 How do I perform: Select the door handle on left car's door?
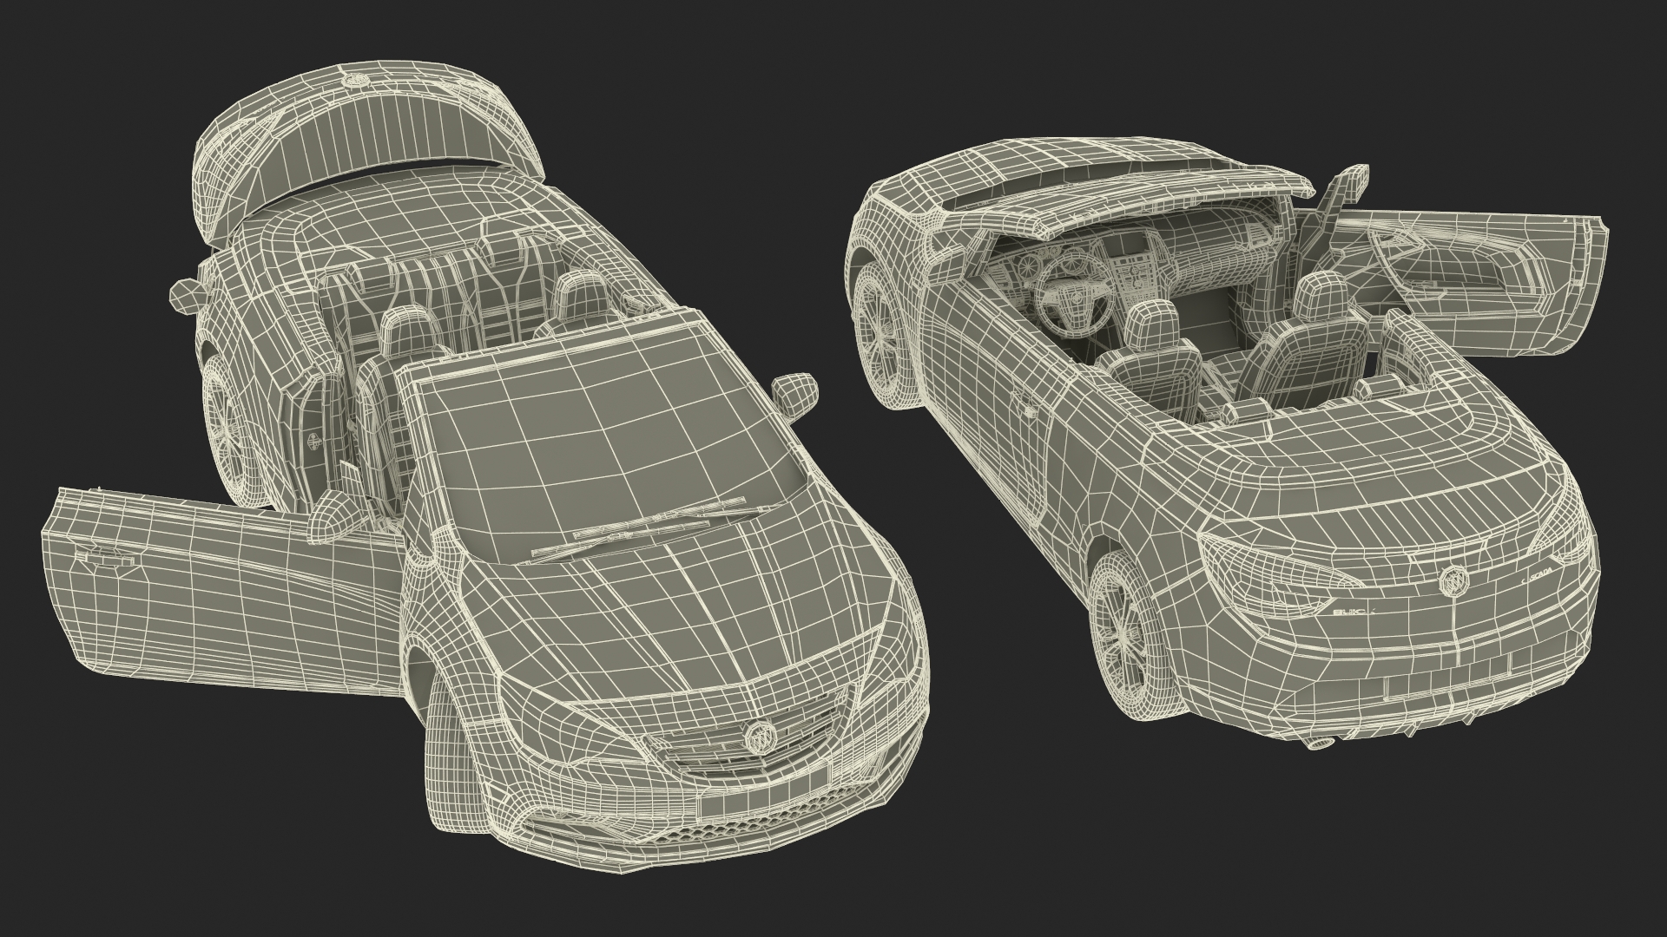(106, 560)
